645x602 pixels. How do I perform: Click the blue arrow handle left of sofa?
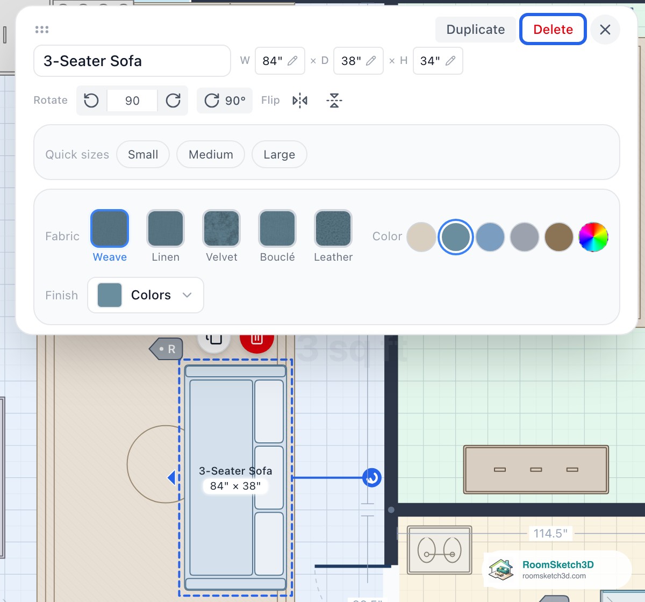(x=171, y=477)
